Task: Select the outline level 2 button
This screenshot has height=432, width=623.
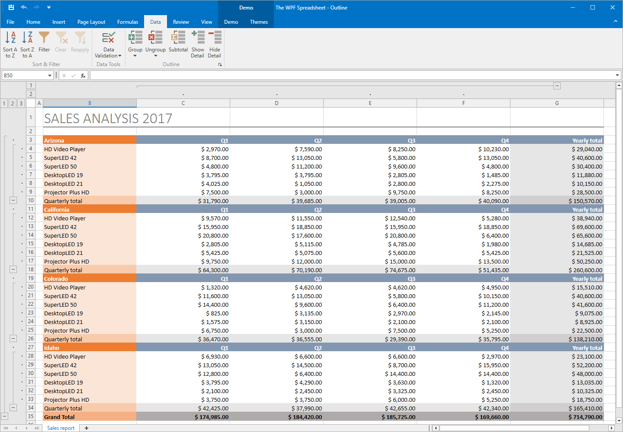Action: coord(12,103)
